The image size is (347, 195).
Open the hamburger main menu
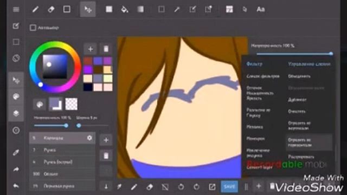[16, 10]
